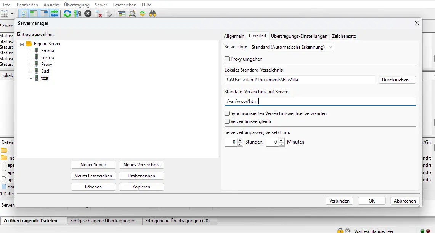Toggle synchronized browsing toolbar icon
Viewport: 435px width, 233px height.
tap(142, 14)
